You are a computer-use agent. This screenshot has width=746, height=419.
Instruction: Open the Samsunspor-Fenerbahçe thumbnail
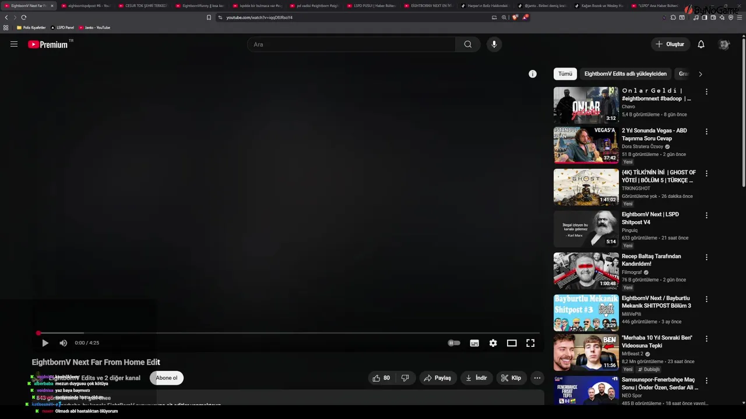click(x=586, y=390)
